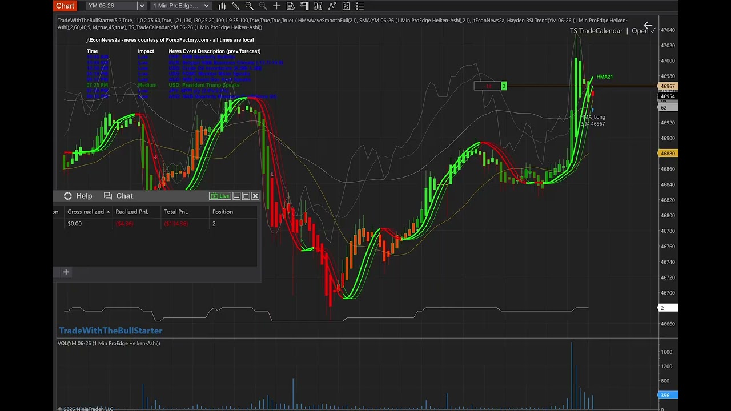
Task: Click the 46954 current price marker
Action: pos(668,96)
